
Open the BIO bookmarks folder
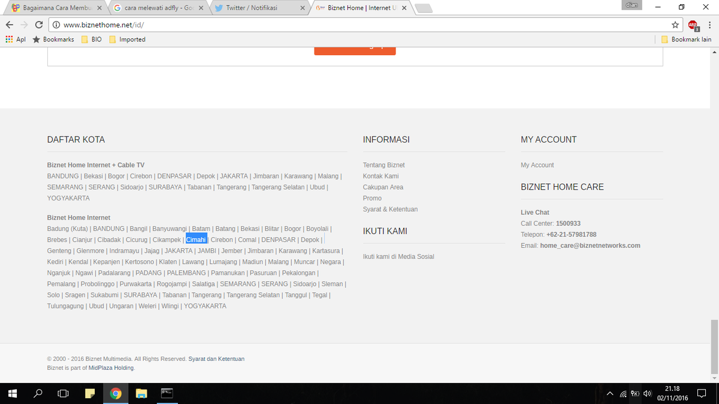point(91,40)
